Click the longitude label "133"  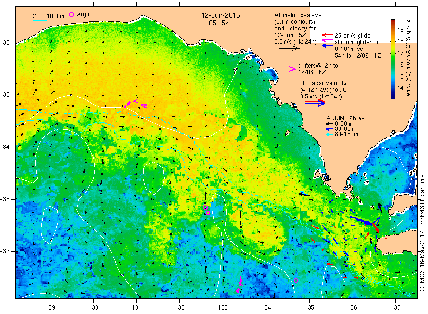tap(223, 308)
